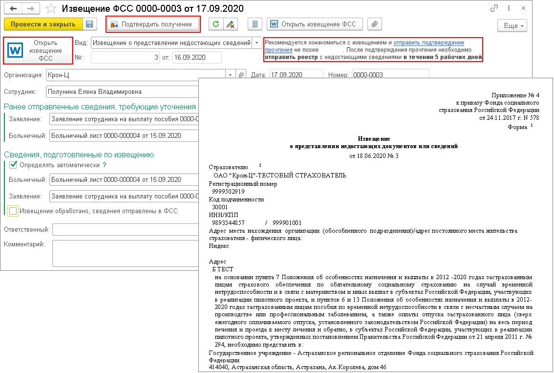The image size is (554, 373).
Task: Click the back navigation arrow
Action: point(13,9)
